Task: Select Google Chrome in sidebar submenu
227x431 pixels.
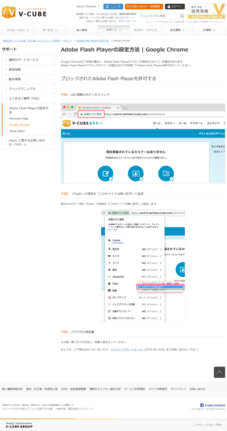Action: click(x=19, y=125)
